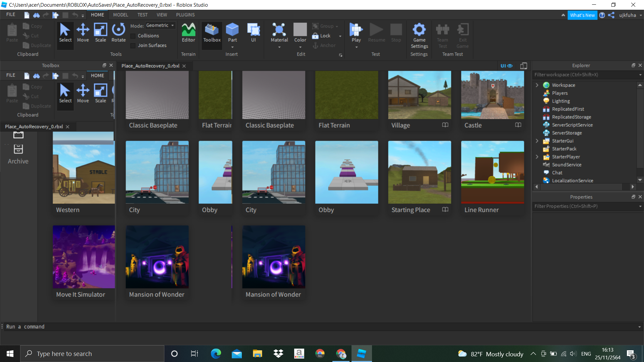644x362 pixels.
Task: Open the Mode Geometric dropdown
Action: coord(160,25)
